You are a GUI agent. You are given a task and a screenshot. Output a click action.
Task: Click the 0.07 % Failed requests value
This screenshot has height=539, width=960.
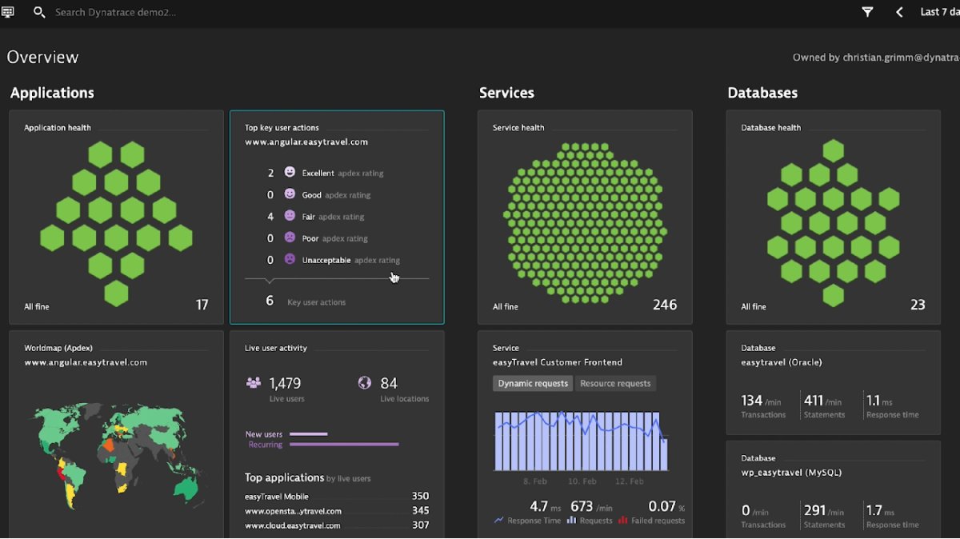point(666,506)
